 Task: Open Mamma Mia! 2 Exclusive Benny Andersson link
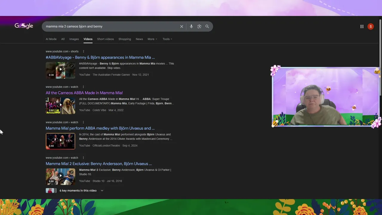pyautogui.click(x=99, y=164)
